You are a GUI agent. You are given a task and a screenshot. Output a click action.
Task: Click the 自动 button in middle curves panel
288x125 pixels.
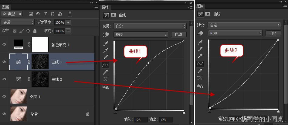point(179,34)
